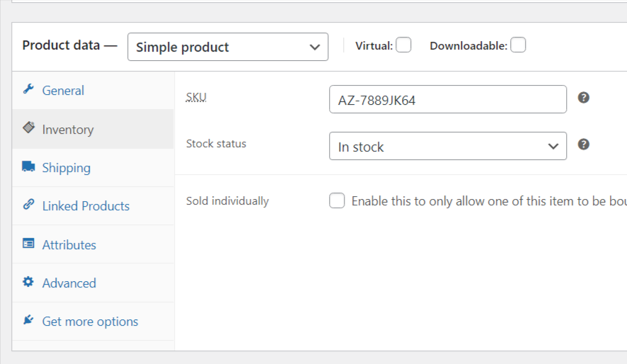627x364 pixels.
Task: Click the wrench icon beside General
Action: click(28, 89)
